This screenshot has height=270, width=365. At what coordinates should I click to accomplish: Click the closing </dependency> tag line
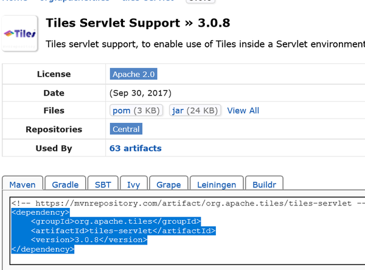point(43,249)
